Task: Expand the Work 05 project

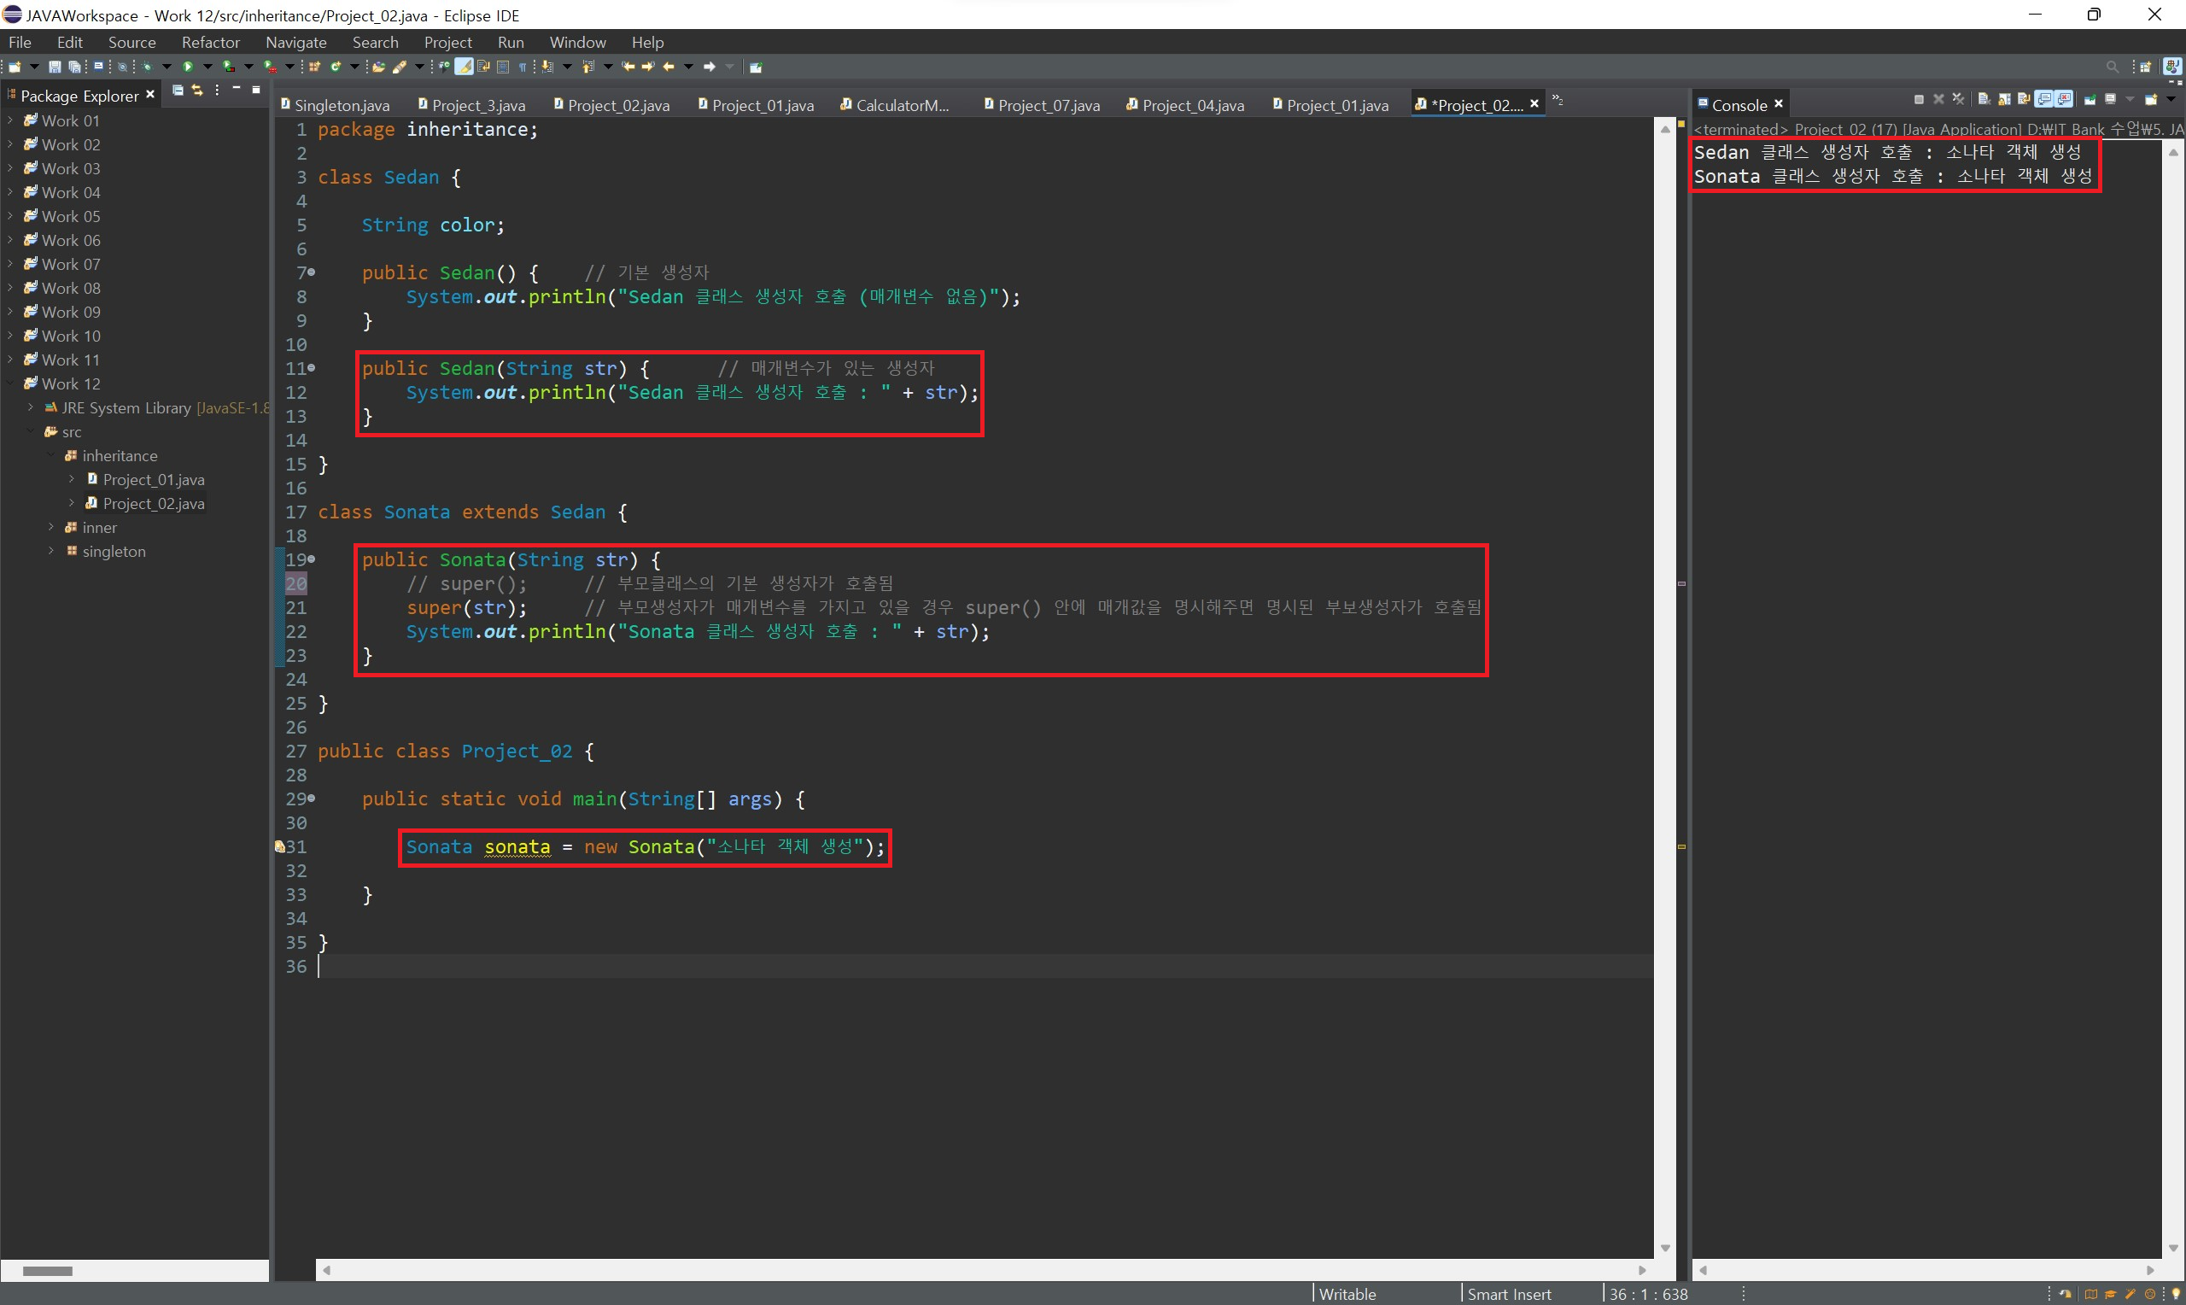Action: click(10, 216)
